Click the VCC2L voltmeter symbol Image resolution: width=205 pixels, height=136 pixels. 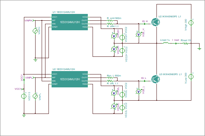coord(114,93)
